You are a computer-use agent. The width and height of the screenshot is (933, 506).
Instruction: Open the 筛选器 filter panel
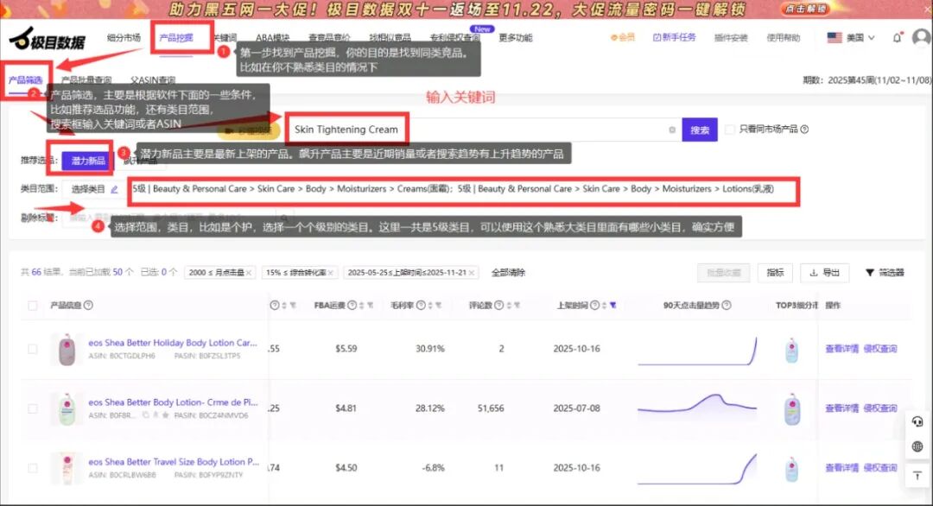pos(885,272)
